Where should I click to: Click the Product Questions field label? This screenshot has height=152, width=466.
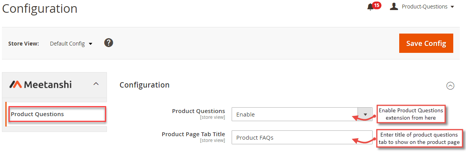pos(198,111)
